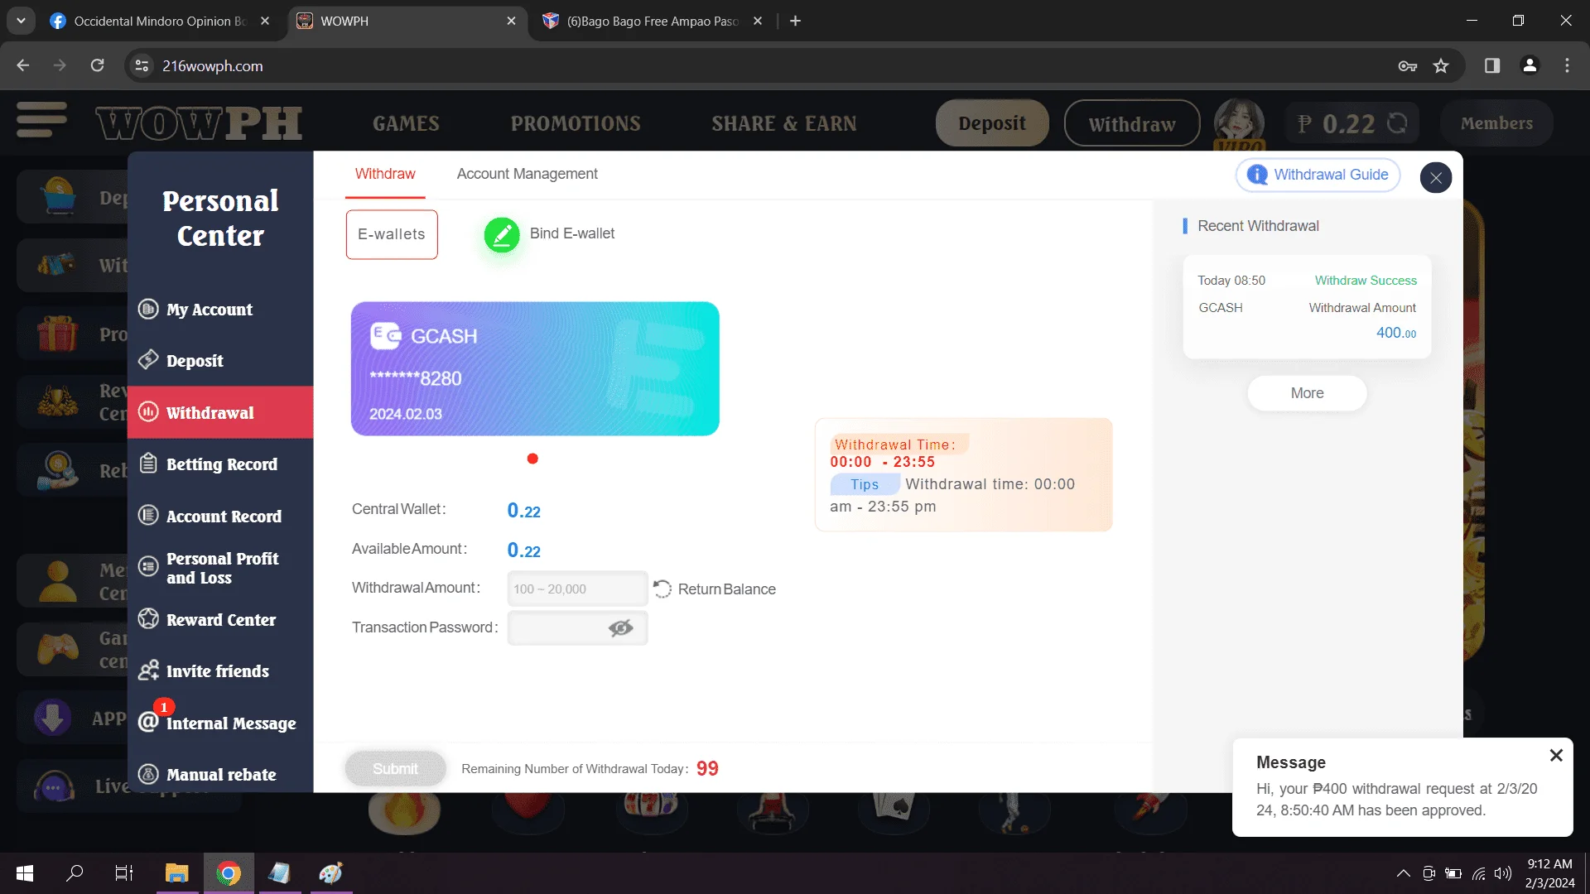
Task: Click the Members button
Action: [x=1496, y=123]
